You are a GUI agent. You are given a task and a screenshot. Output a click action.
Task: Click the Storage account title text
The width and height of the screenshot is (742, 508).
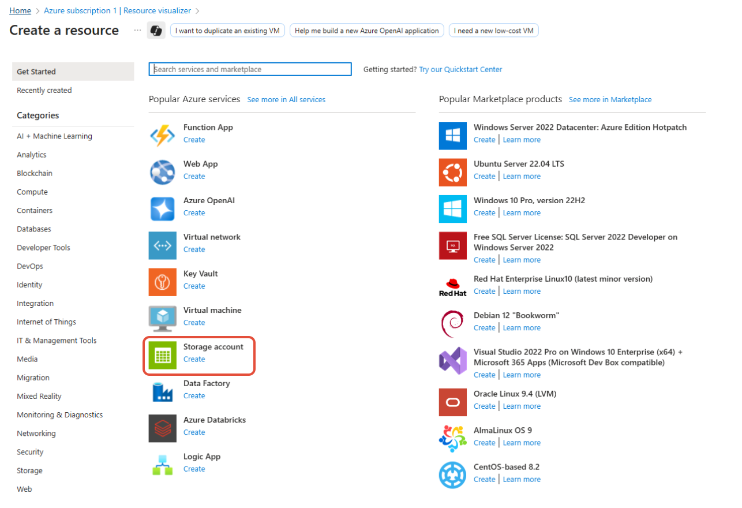click(x=213, y=347)
